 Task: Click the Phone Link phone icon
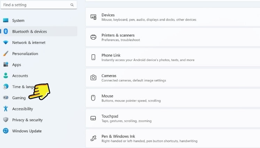pos(93,57)
